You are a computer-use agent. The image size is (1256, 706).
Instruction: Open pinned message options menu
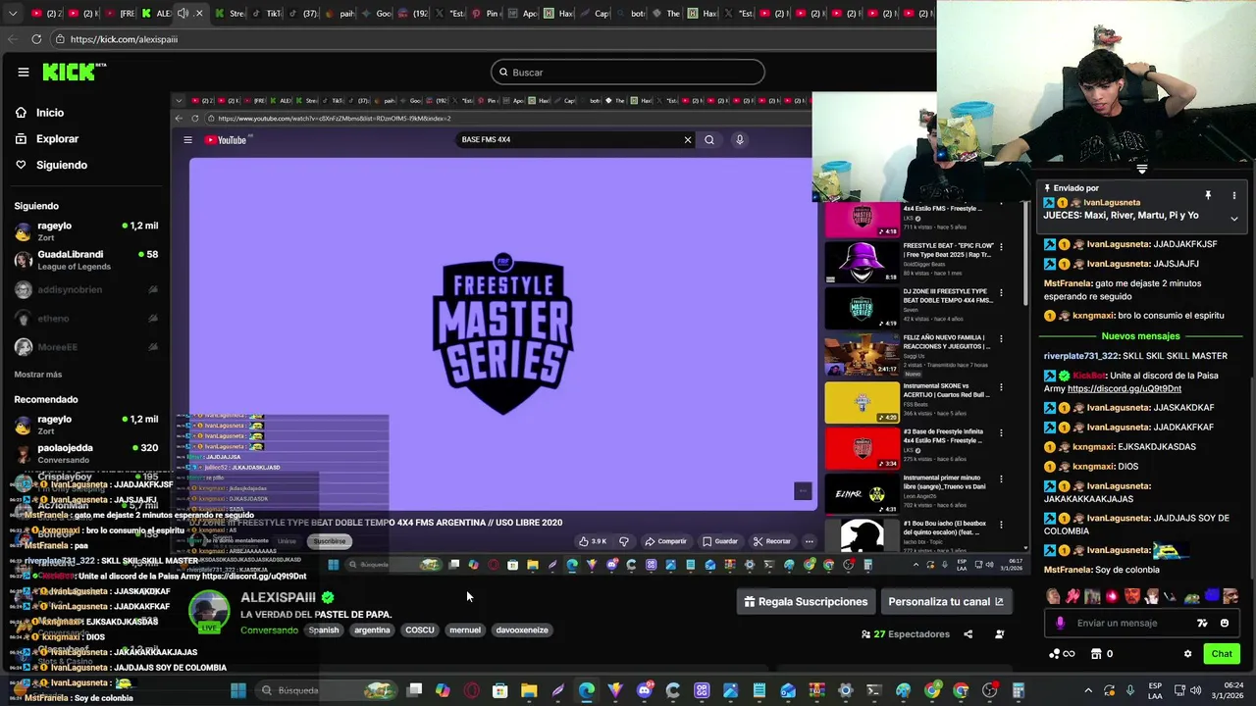point(1234,196)
